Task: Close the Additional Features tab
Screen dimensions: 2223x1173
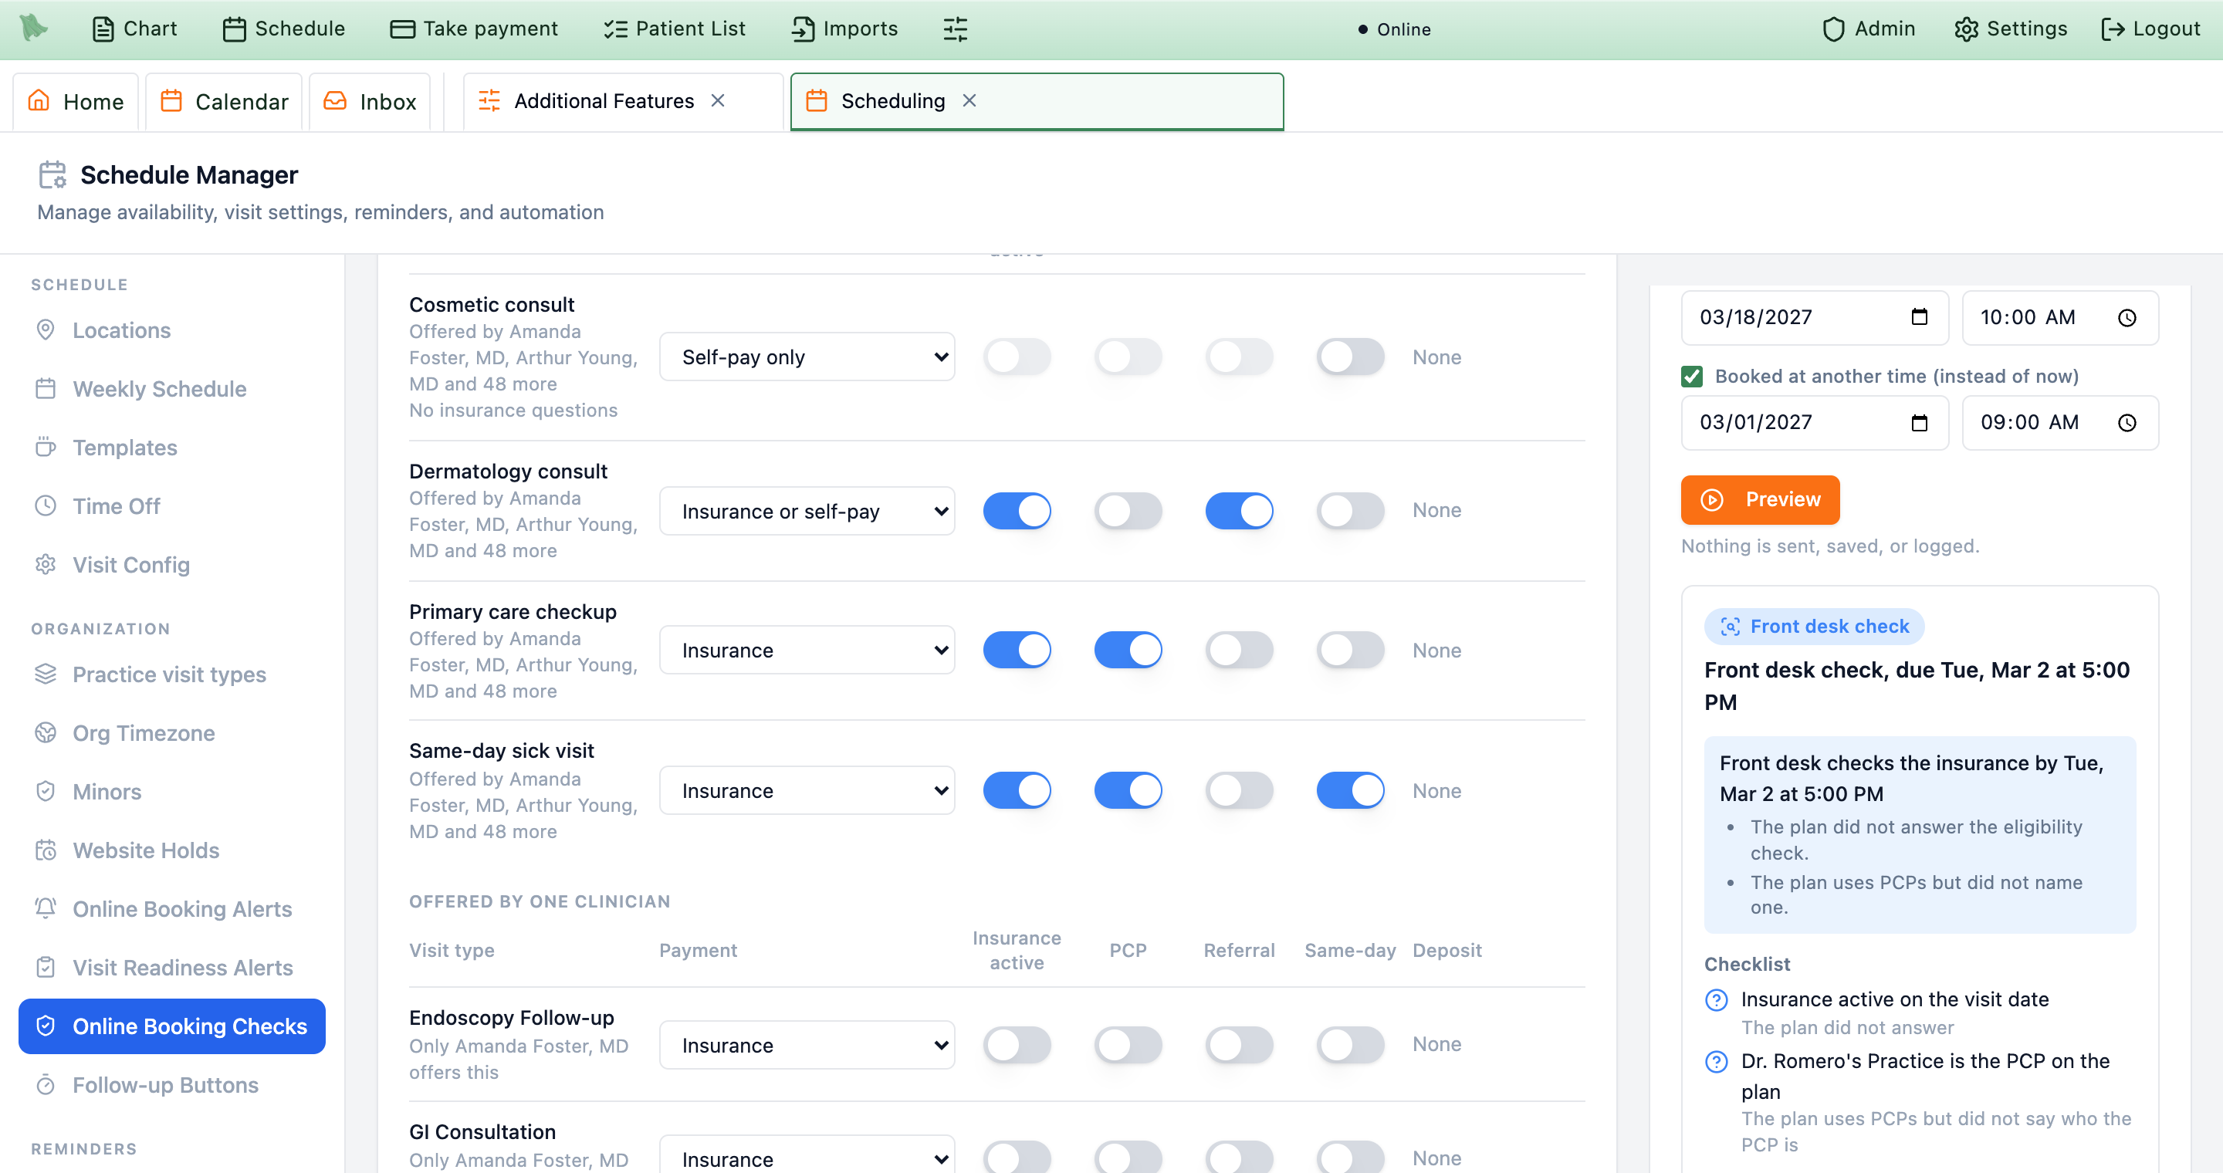Action: [718, 101]
